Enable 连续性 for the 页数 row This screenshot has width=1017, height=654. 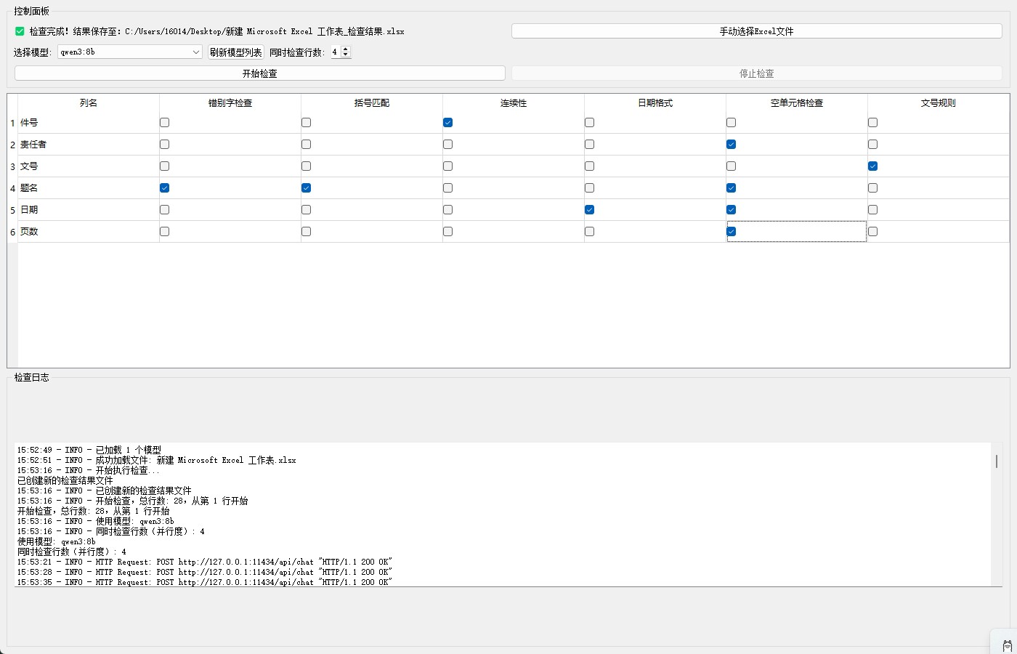(447, 232)
